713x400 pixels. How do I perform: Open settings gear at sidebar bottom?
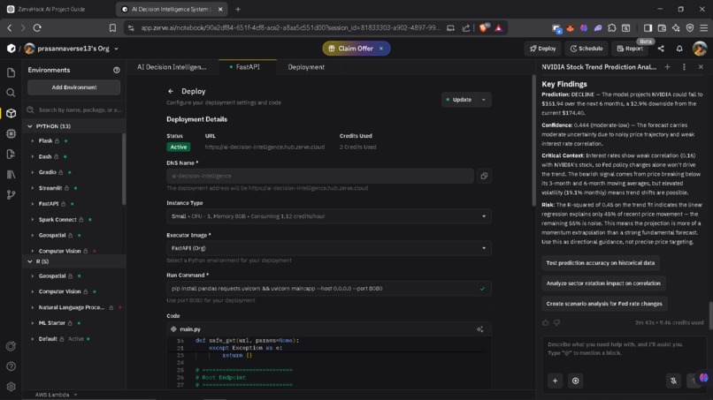point(11,387)
